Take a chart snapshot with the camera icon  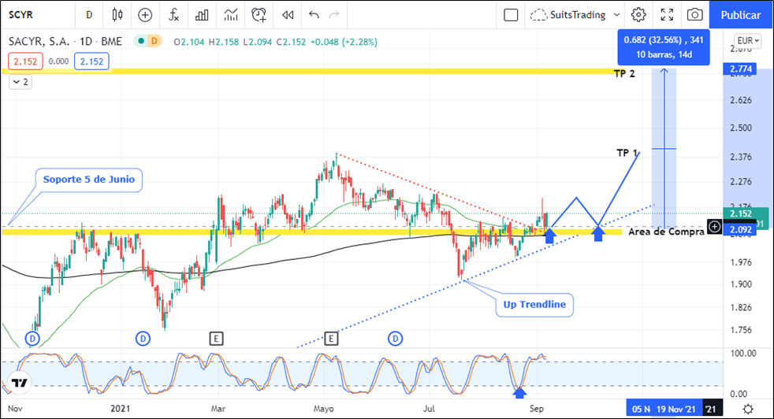[x=694, y=14]
